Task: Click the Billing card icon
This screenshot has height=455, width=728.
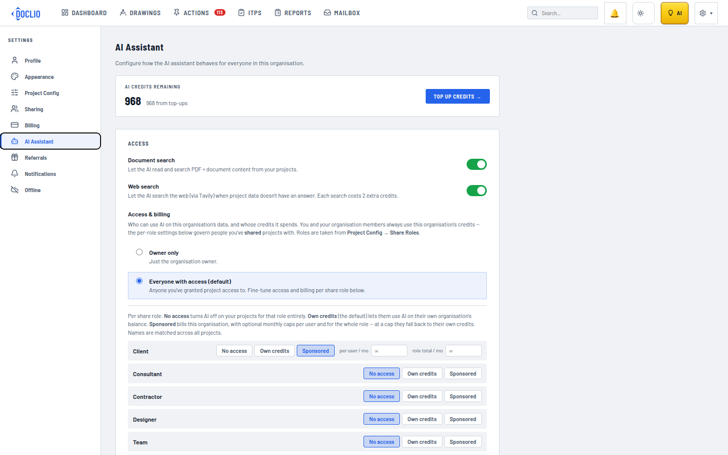Action: coord(15,125)
